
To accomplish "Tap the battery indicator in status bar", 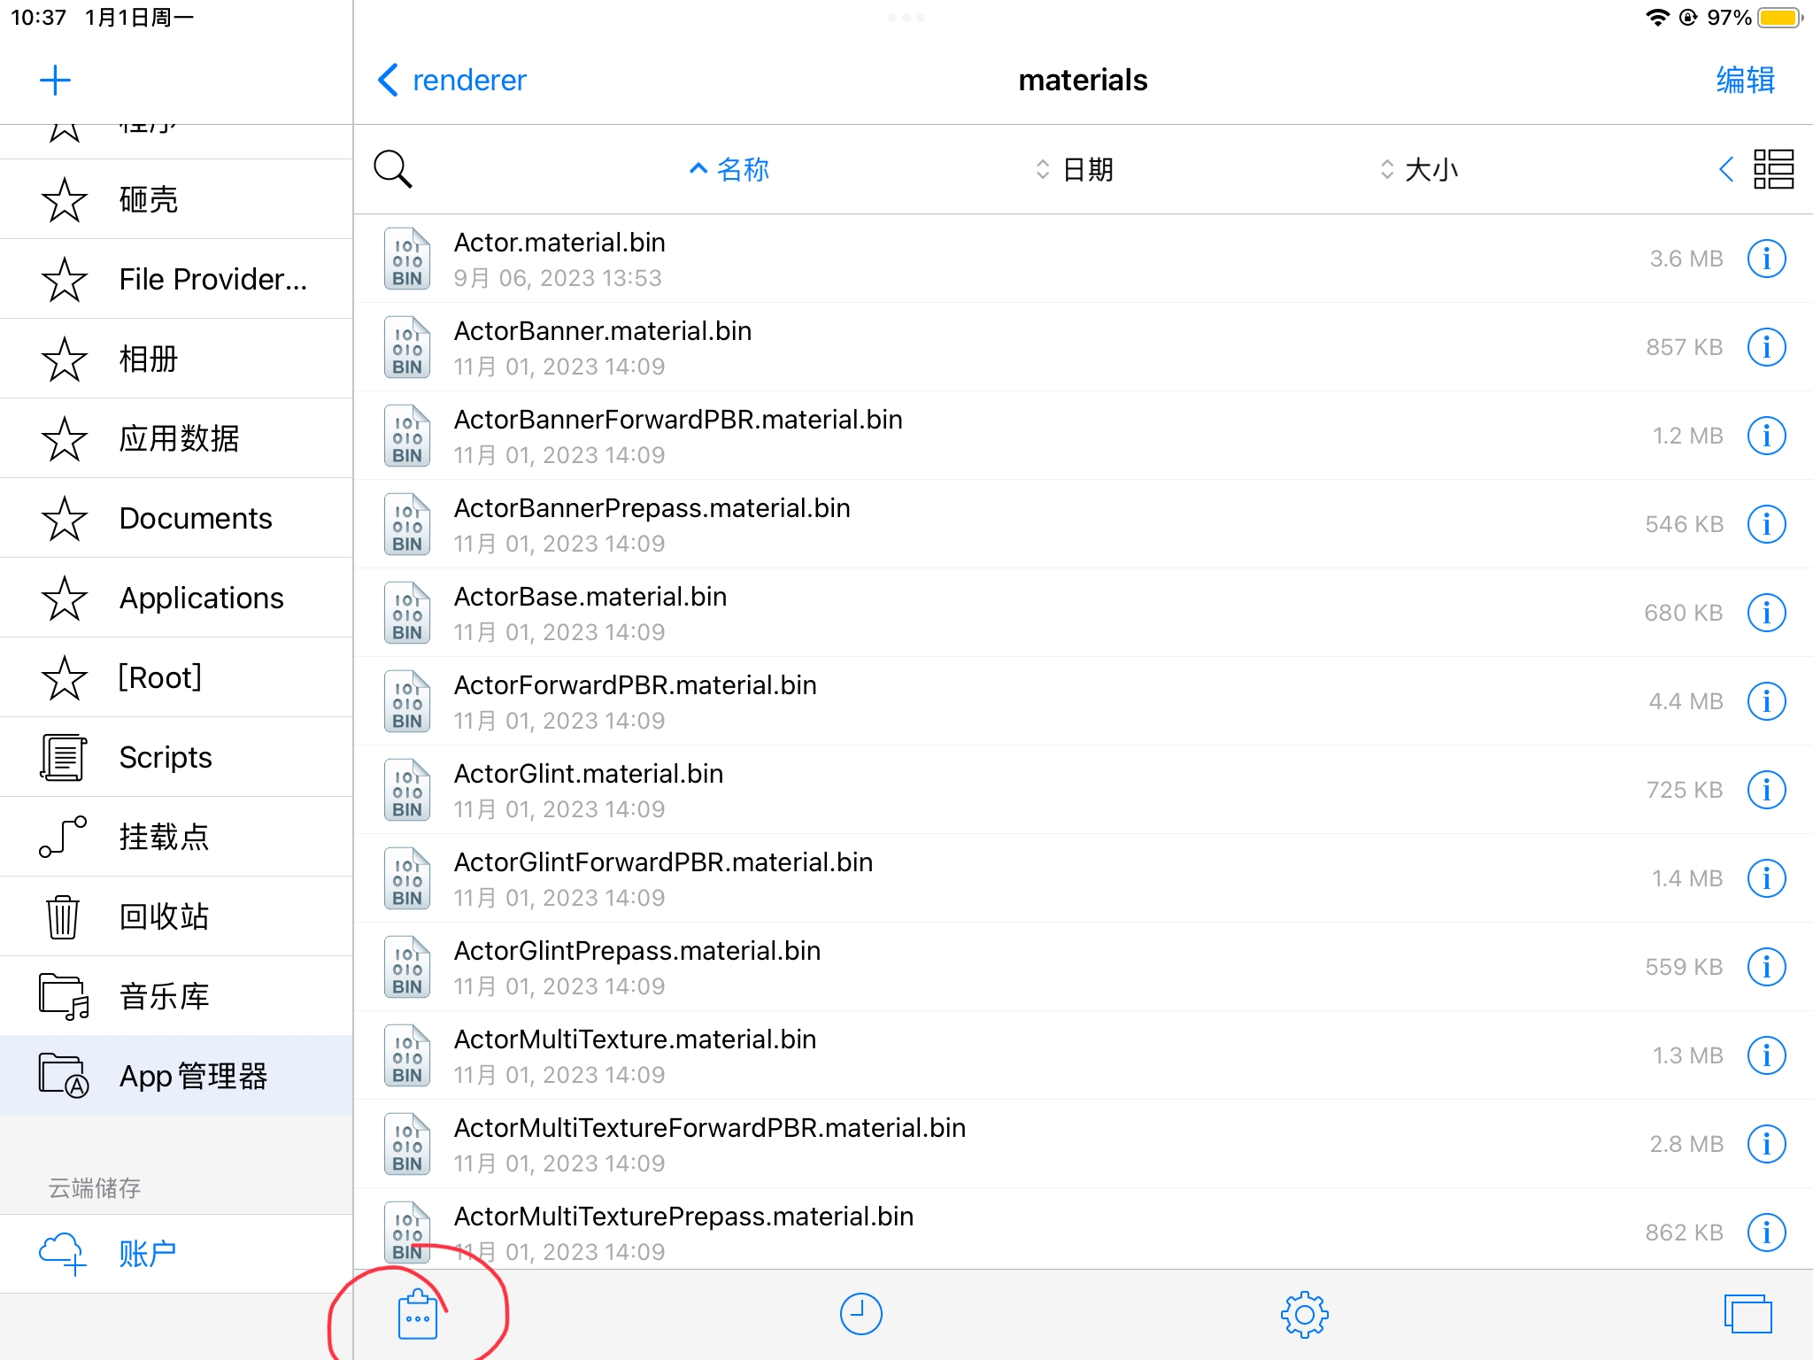I will (1780, 18).
